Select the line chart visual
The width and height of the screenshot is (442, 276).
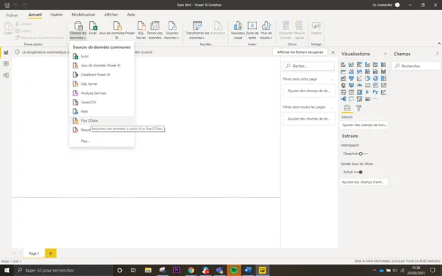pos(343,71)
